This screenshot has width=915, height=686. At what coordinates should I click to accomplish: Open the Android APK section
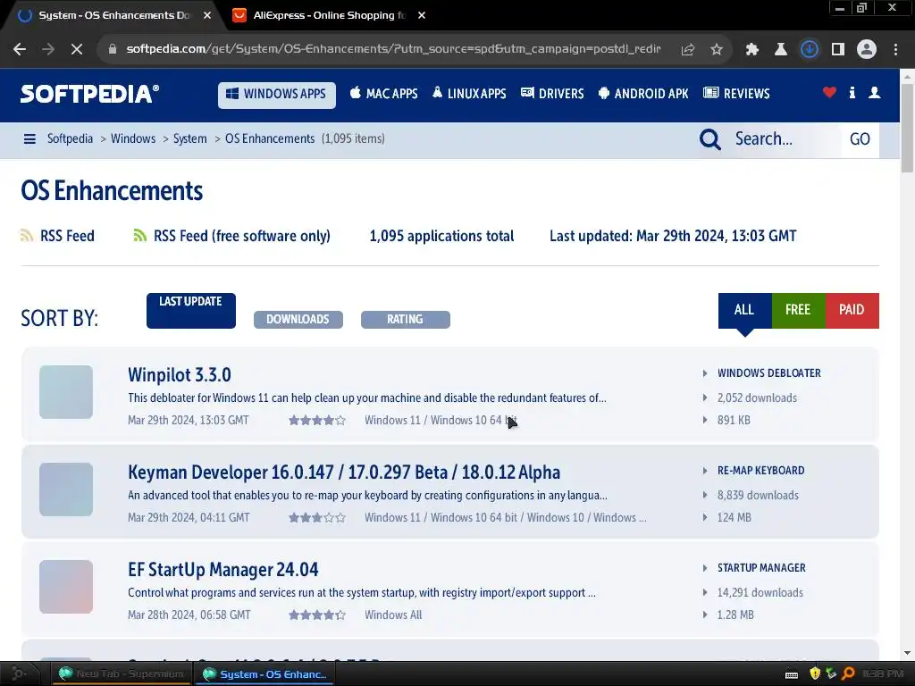(643, 93)
